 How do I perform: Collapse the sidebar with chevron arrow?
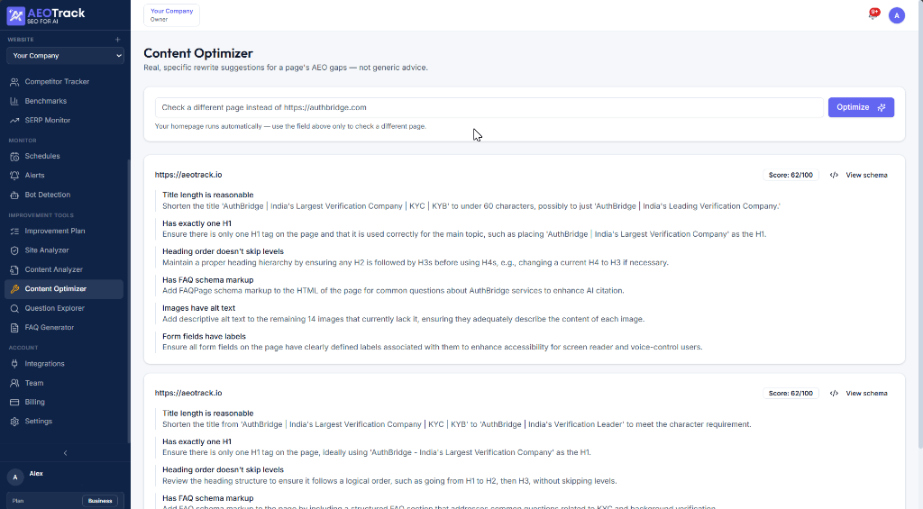65,453
